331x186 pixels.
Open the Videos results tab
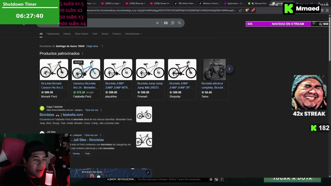click(67, 34)
